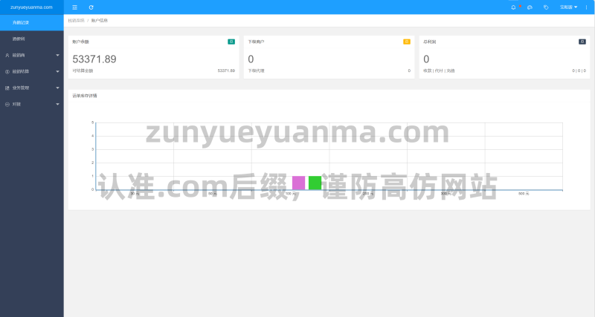Image resolution: width=595 pixels, height=317 pixels.
Task: Click the dark badge on the rightmost card
Action: click(582, 42)
